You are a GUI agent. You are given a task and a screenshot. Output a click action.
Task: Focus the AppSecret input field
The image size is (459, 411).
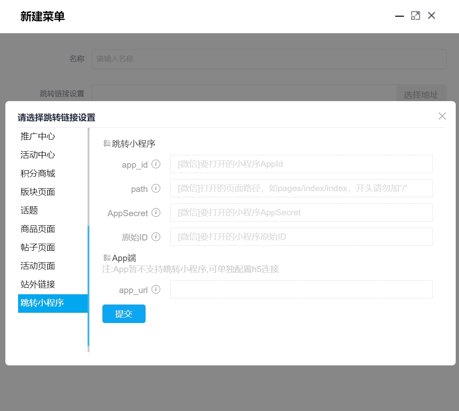point(301,212)
